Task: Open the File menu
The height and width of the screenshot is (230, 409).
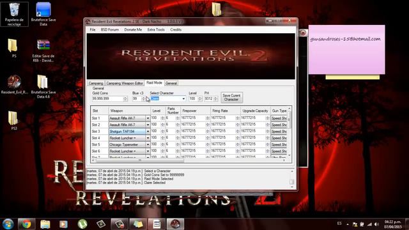Action: [x=93, y=29]
